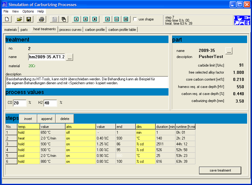Image resolution: width=252 pixels, height=185 pixels.
Task: Click the New file toolbar icon
Action: tap(7, 19)
